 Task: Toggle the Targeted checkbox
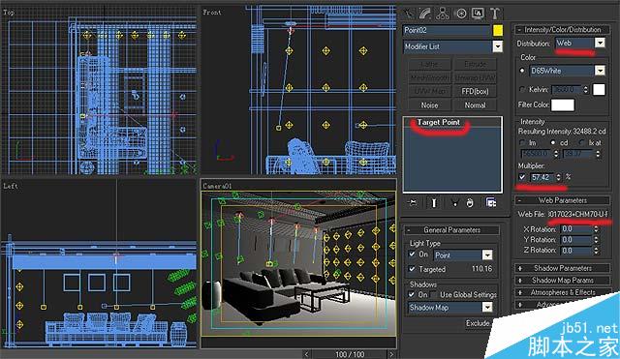point(413,269)
